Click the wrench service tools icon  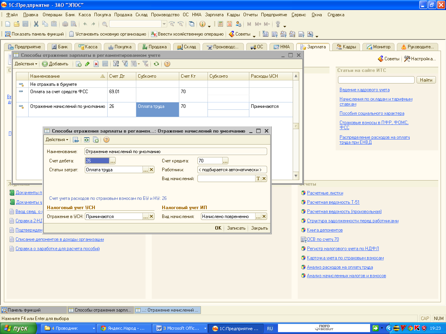(278, 24)
